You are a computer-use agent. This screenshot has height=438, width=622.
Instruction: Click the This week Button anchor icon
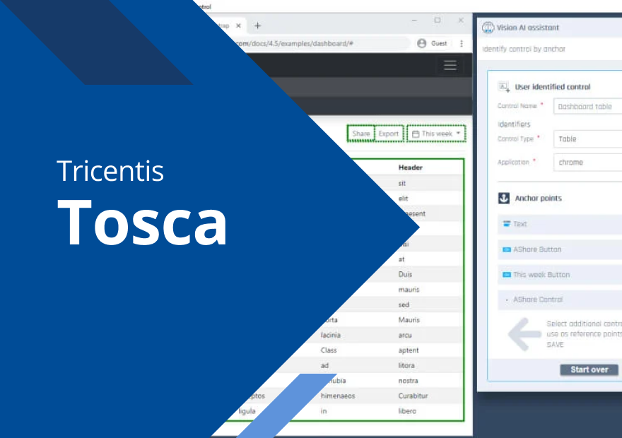coord(504,274)
